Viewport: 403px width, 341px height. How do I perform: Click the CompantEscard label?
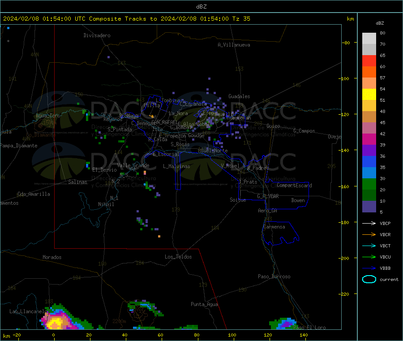point(294,185)
